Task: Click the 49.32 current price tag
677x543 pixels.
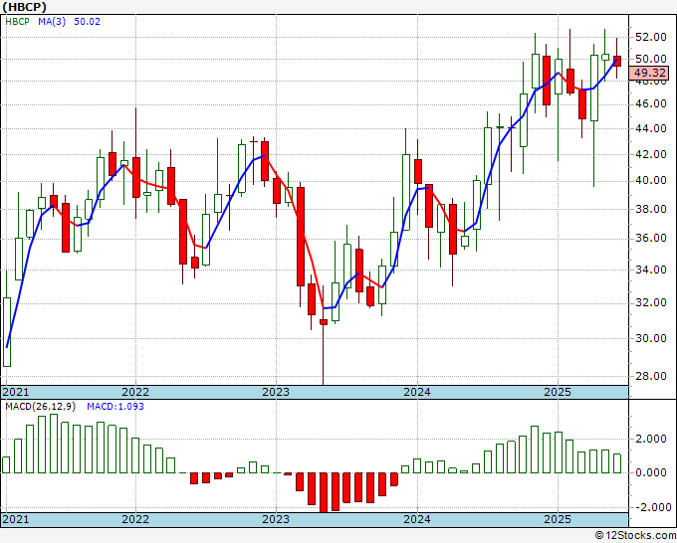Action: (648, 73)
